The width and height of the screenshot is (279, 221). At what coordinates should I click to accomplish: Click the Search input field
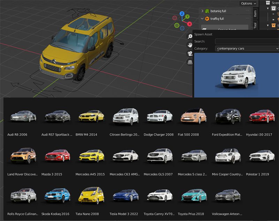[247, 41]
